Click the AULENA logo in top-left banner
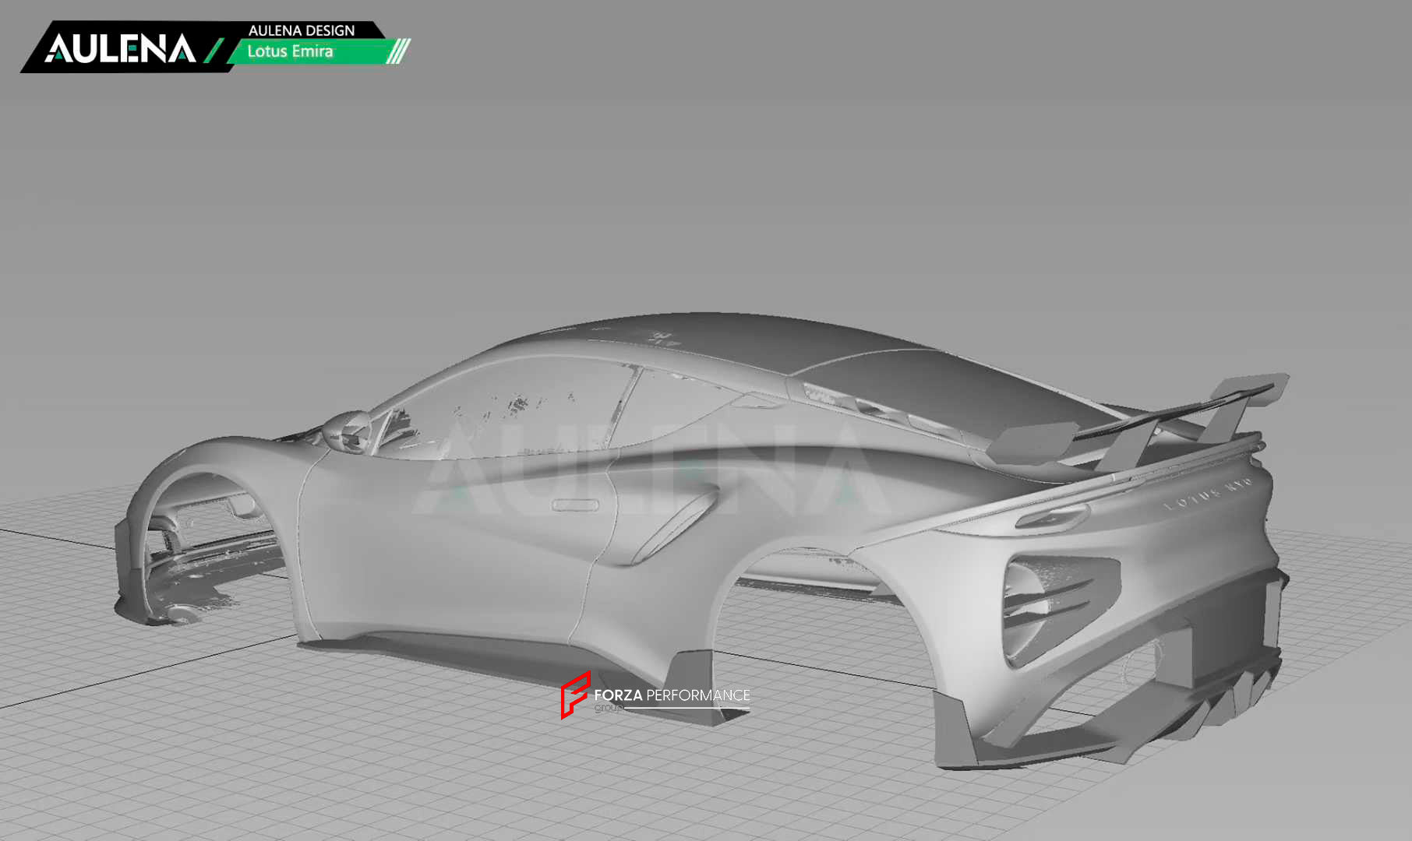 (x=120, y=48)
